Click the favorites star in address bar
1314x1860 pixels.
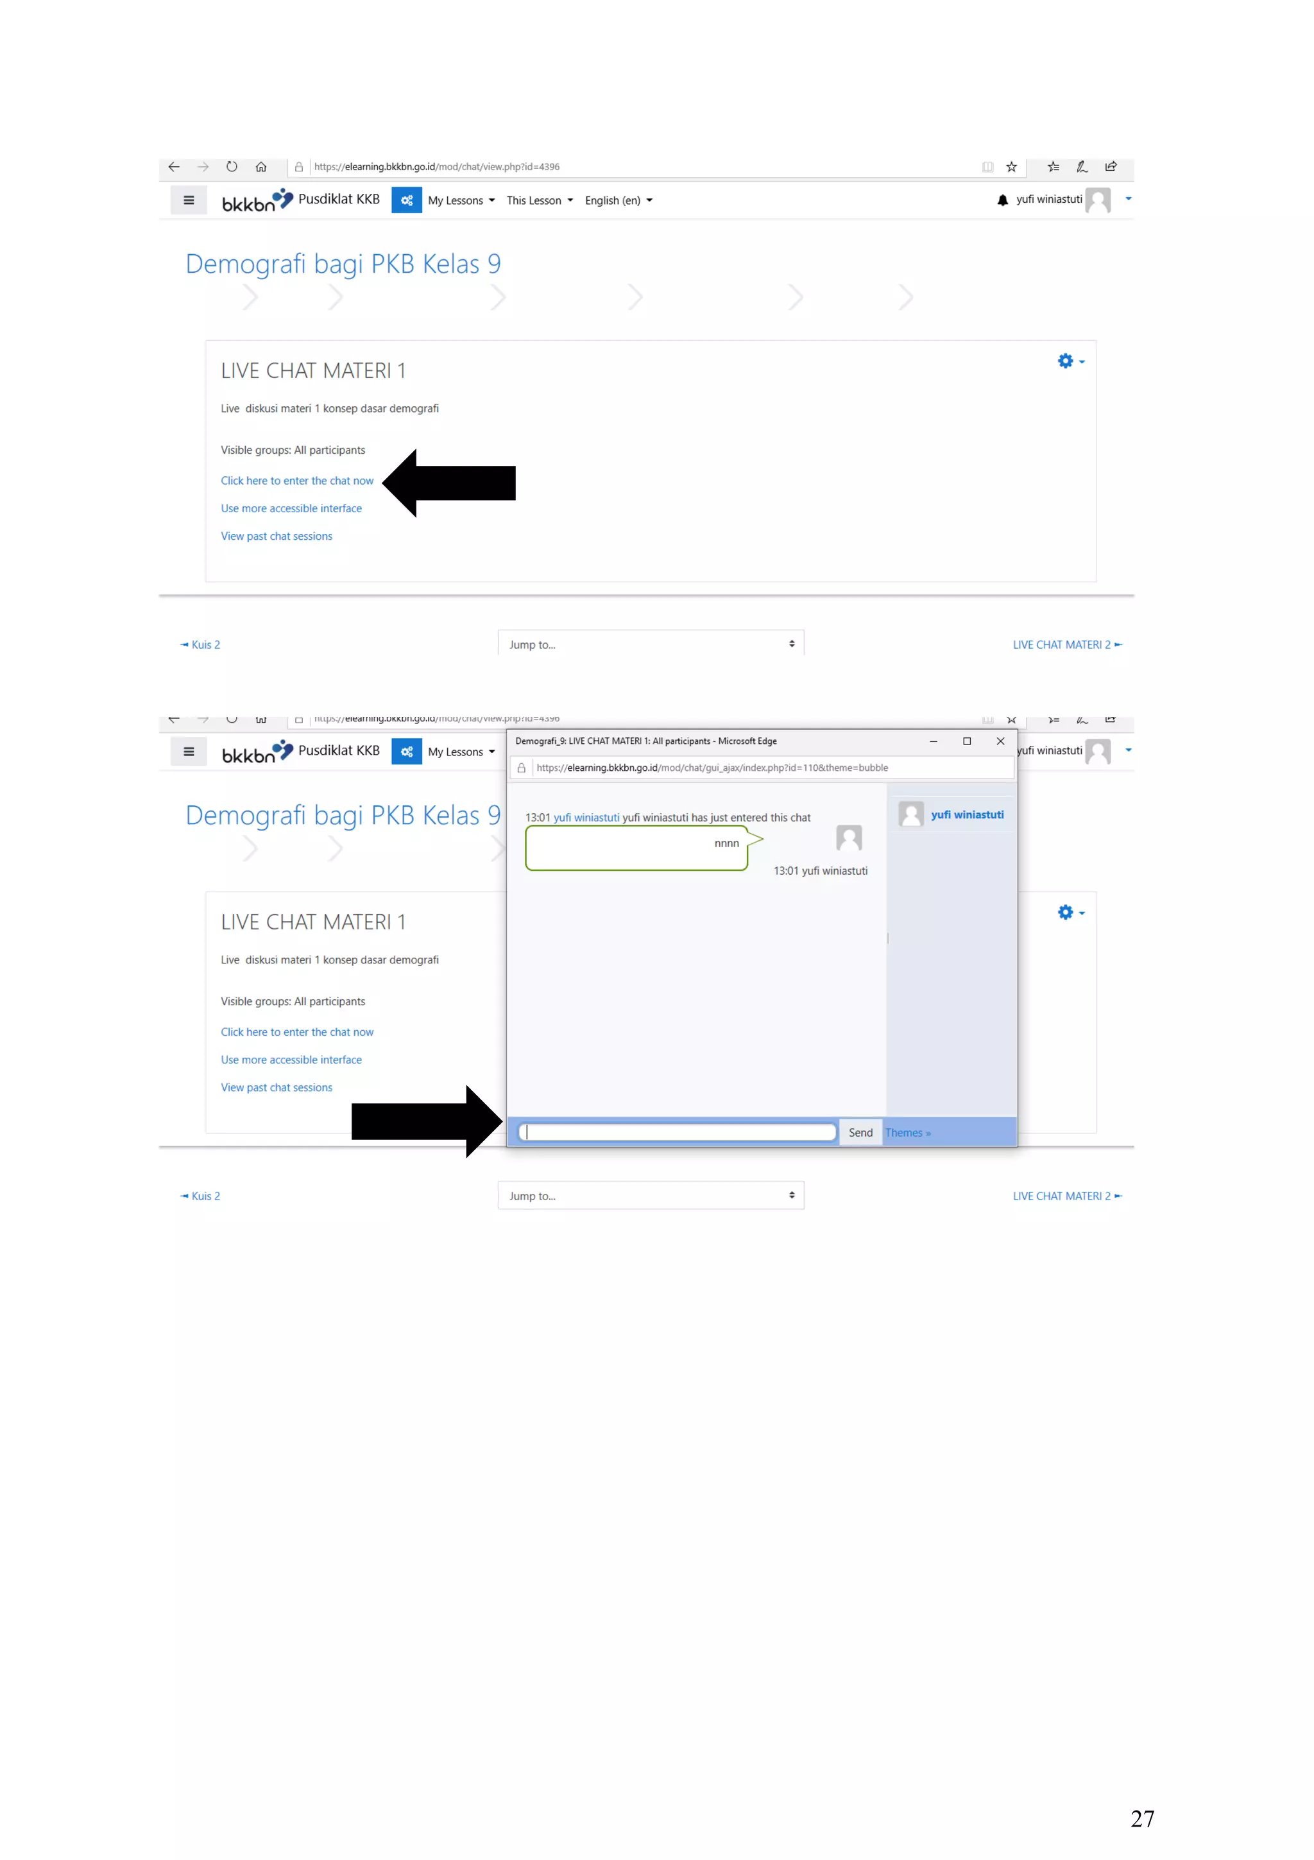point(1011,167)
